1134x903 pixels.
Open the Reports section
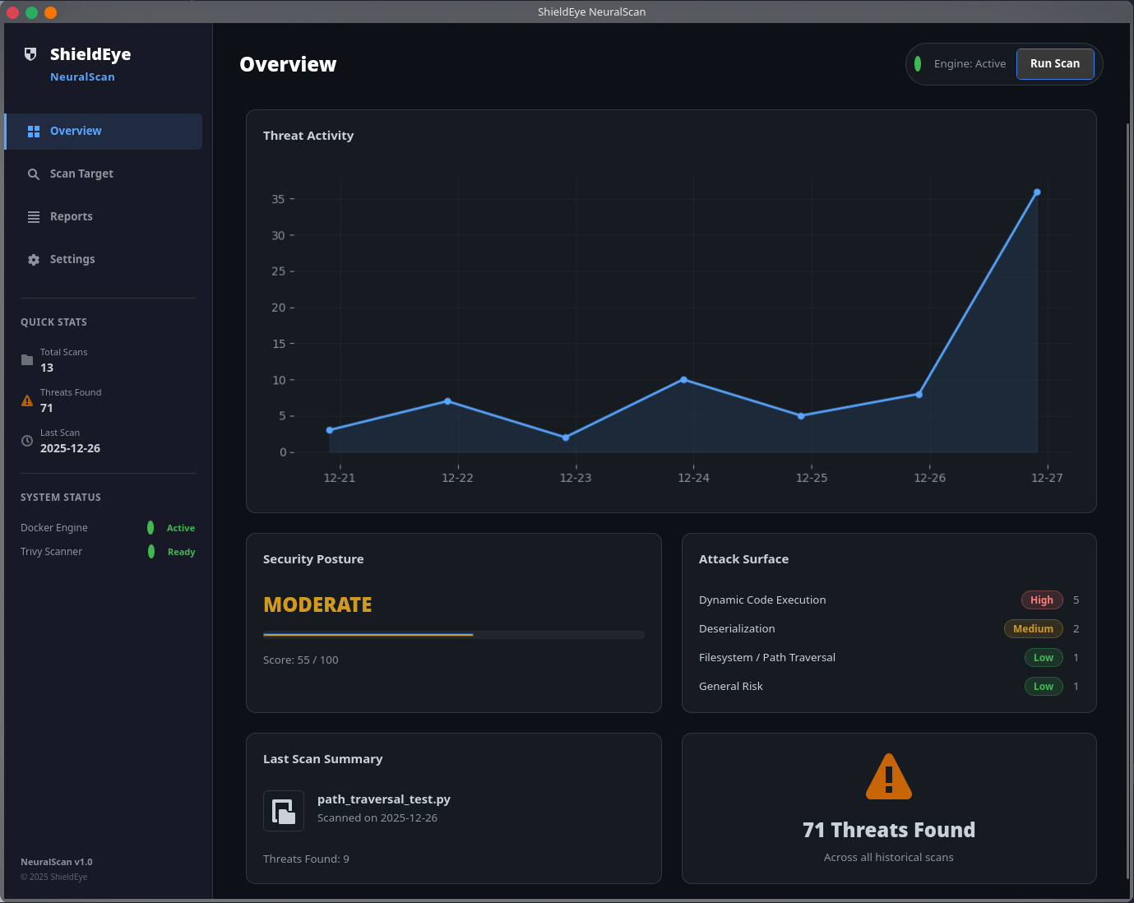click(104, 217)
